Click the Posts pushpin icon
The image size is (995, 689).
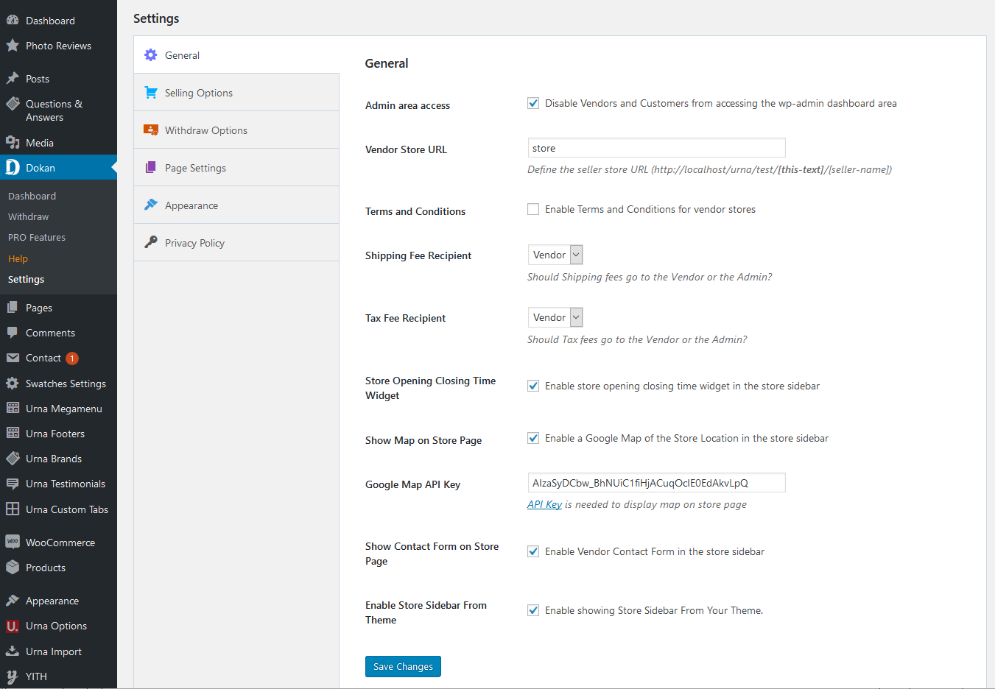[x=13, y=79]
